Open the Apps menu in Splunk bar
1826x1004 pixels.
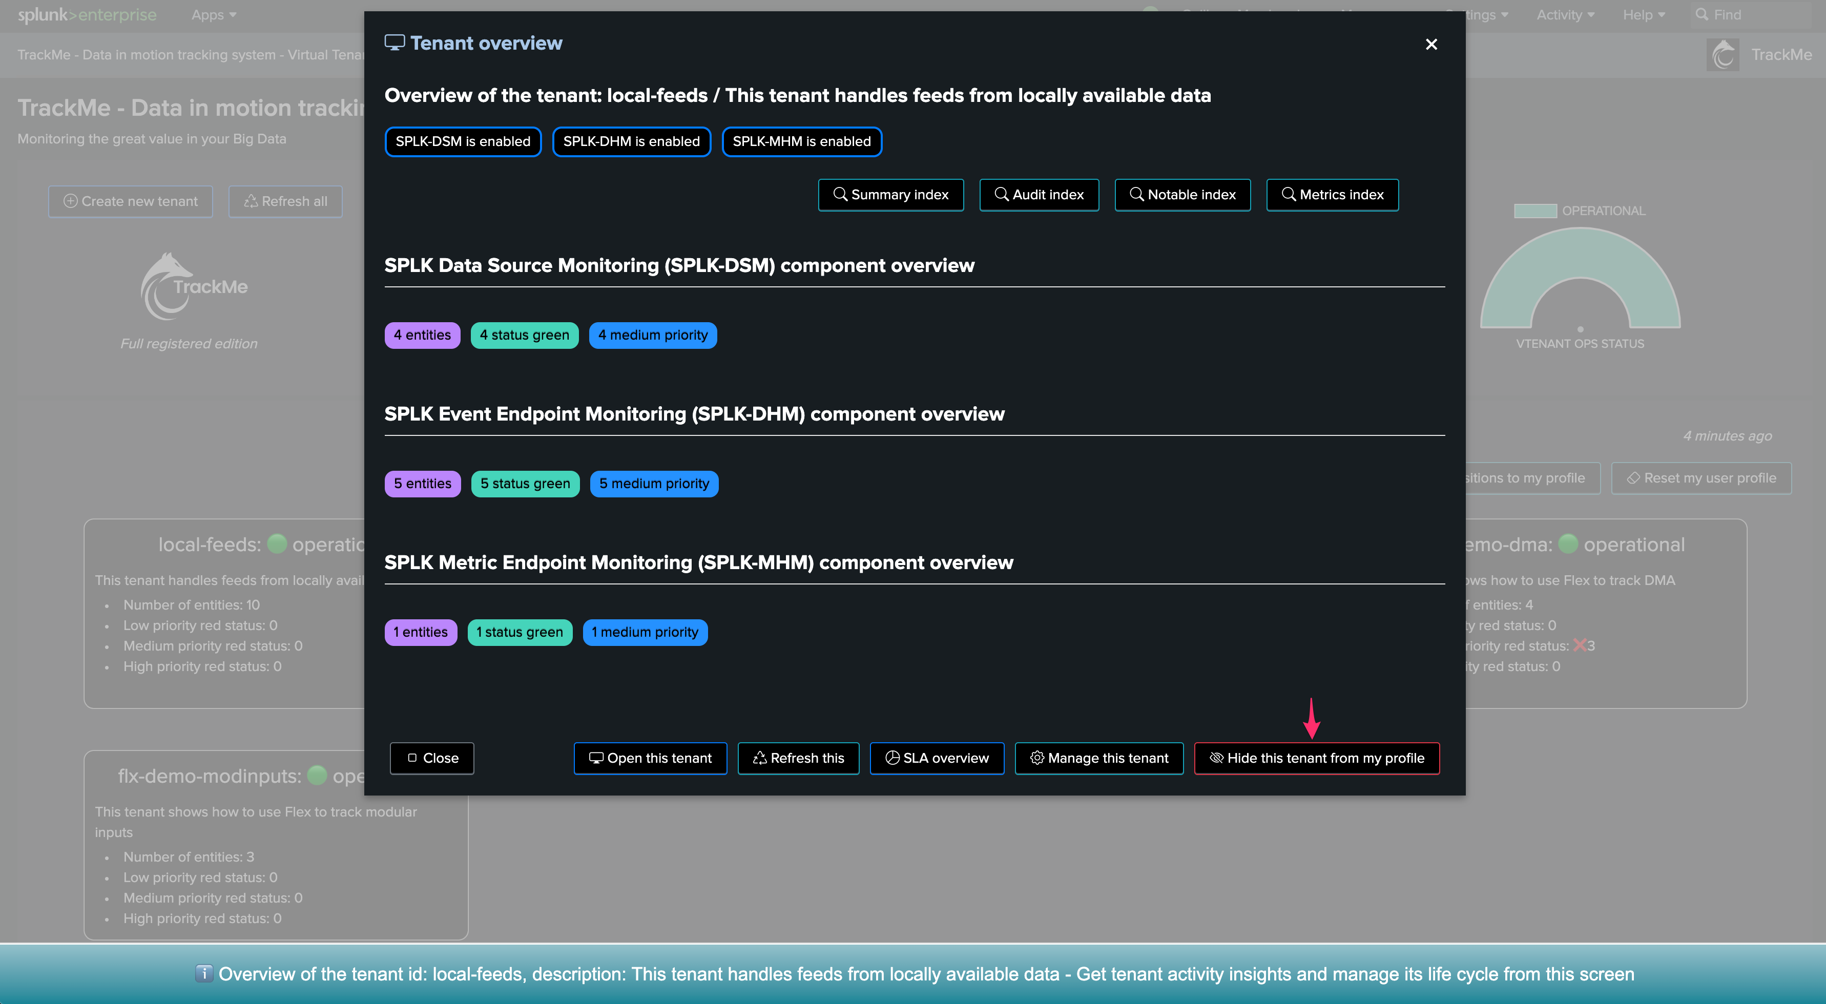point(213,15)
